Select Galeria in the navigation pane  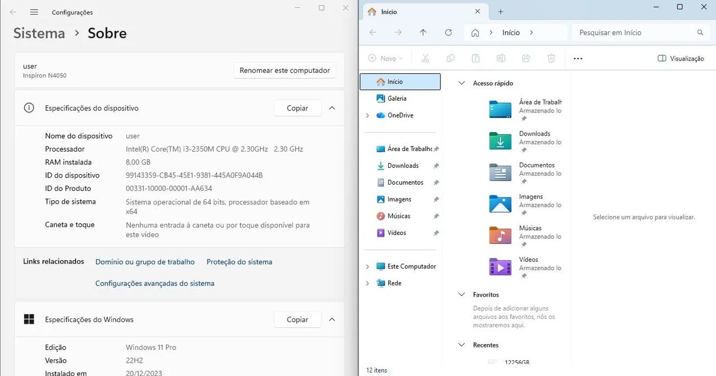point(400,98)
